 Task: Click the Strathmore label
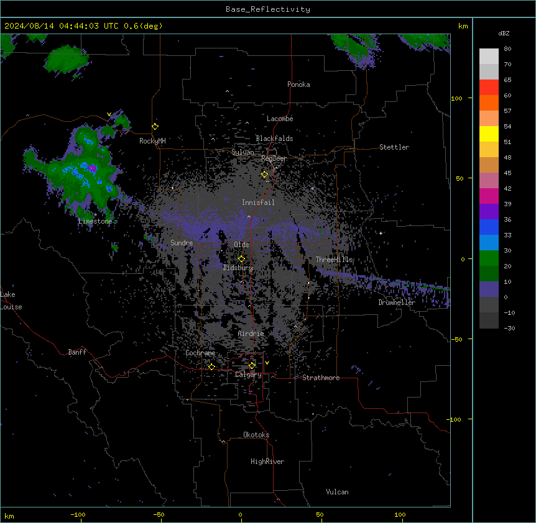321,378
